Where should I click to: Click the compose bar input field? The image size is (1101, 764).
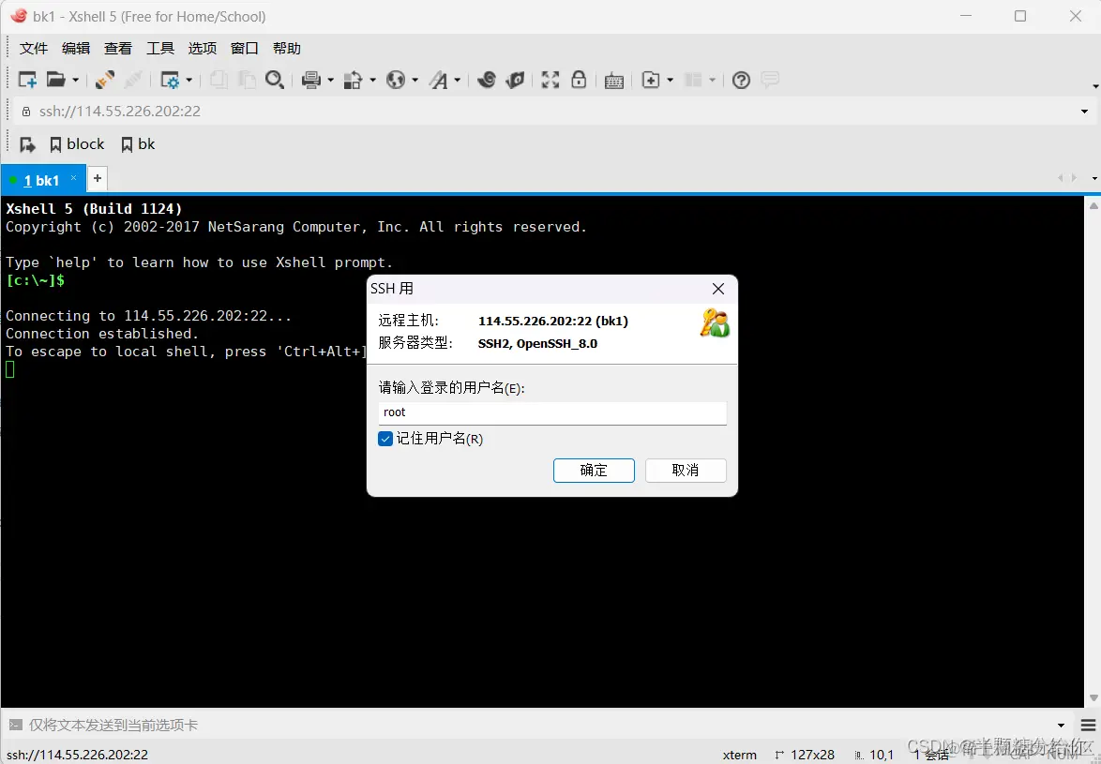pyautogui.click(x=539, y=725)
